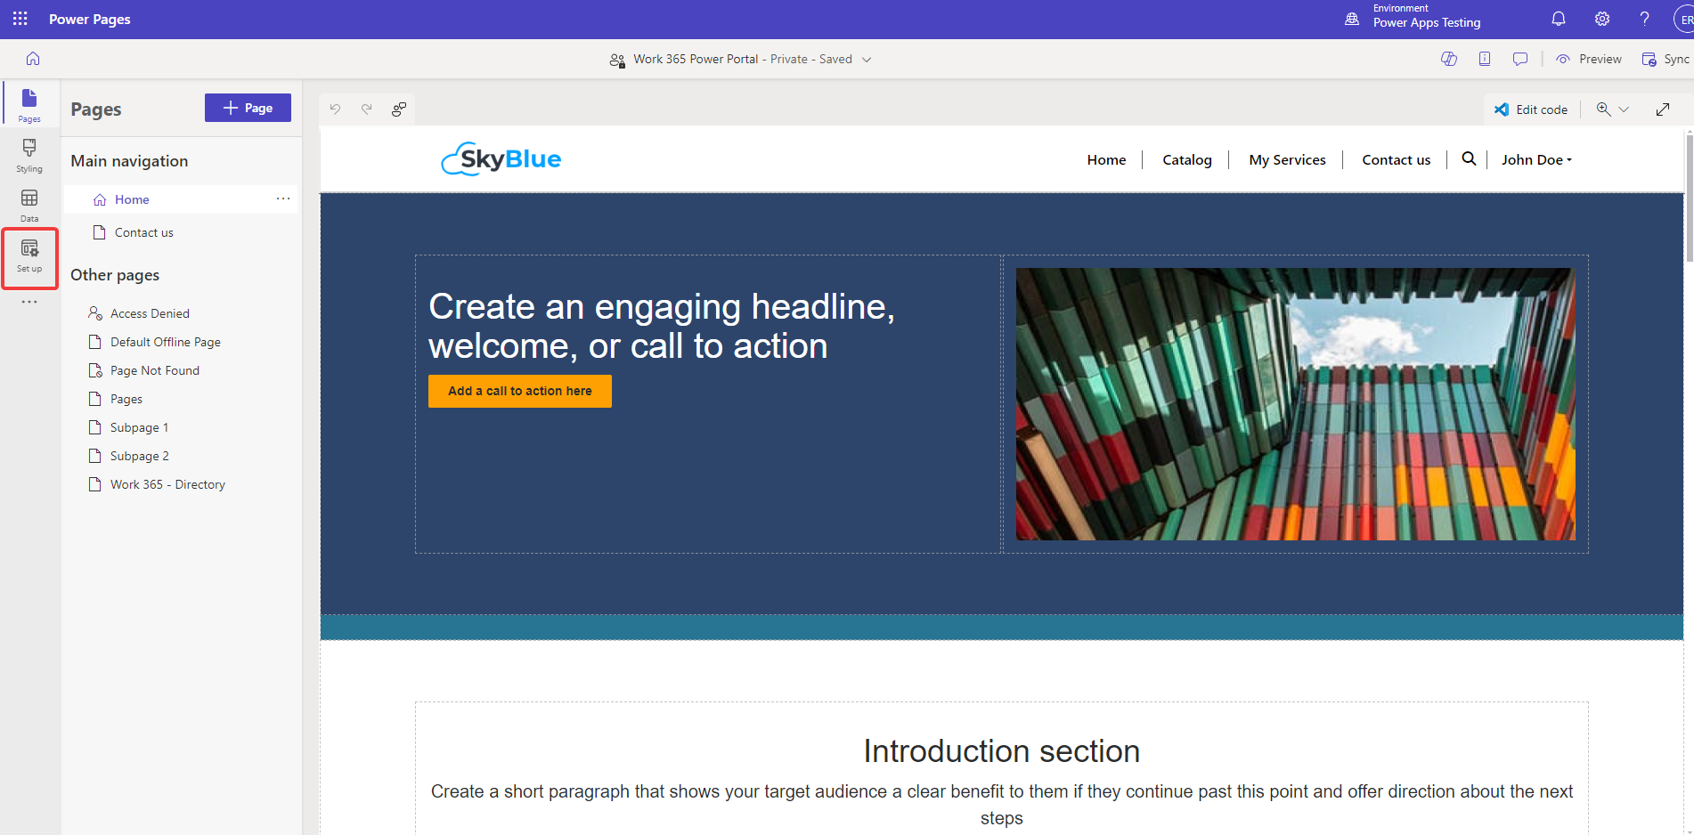The image size is (1694, 835).
Task: Click the zoom magnifier icon
Action: [x=1603, y=109]
